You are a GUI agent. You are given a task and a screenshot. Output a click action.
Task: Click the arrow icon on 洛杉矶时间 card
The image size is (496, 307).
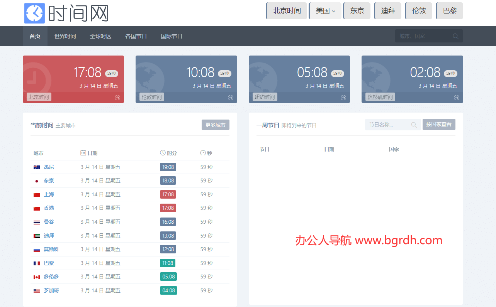point(457,98)
